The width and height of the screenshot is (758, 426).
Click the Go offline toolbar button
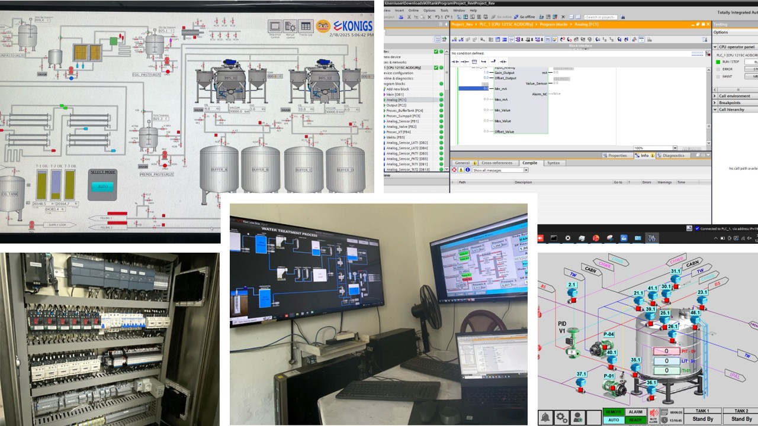click(x=525, y=17)
